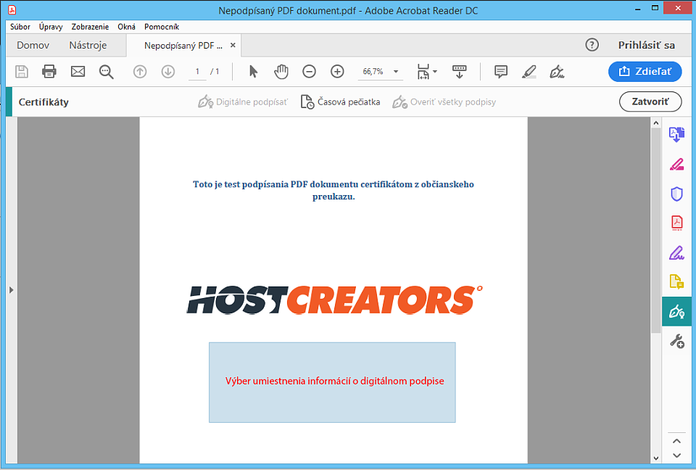Collapse sidebar tools with the up chevron
This screenshot has height=470, width=696.
[x=676, y=441]
